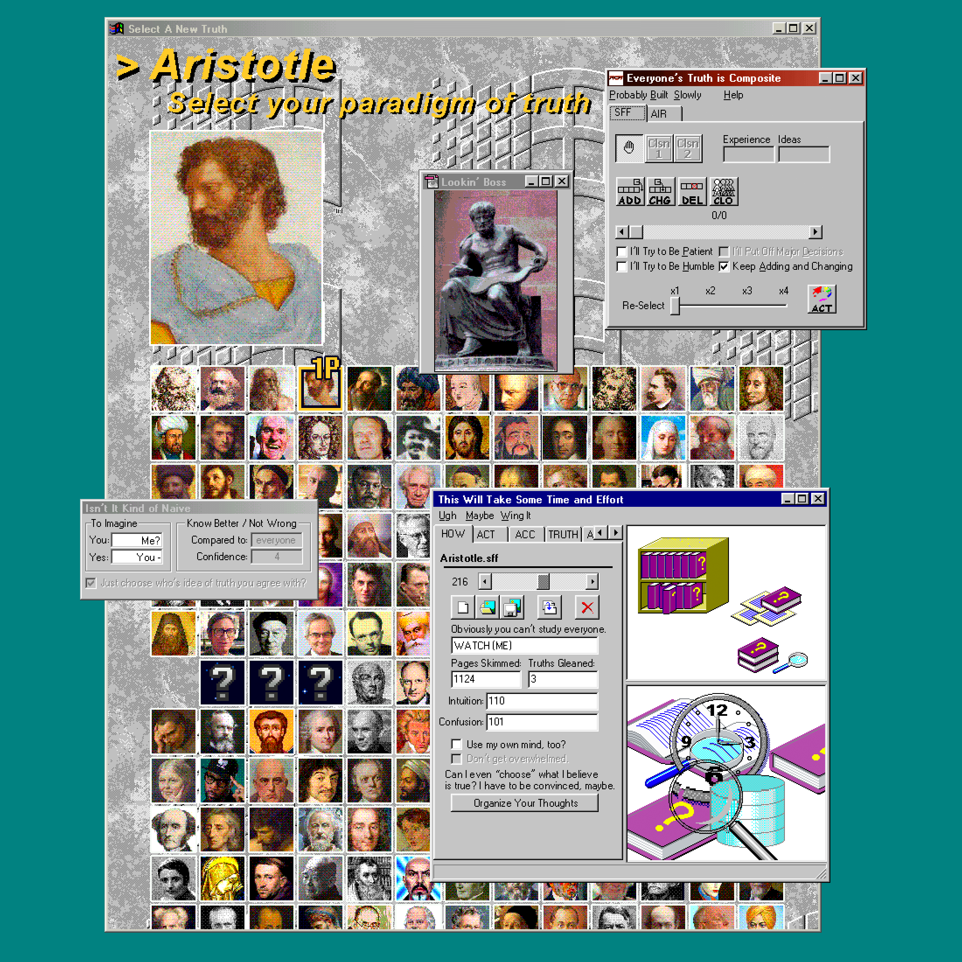Viewport: 962px width, 962px height.
Task: Click the save-with-monitor icon
Action: (512, 607)
